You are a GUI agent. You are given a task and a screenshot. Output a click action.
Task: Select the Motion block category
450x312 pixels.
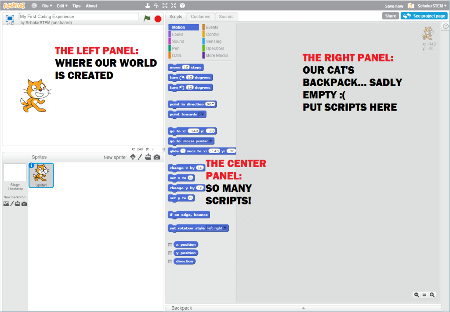click(184, 27)
